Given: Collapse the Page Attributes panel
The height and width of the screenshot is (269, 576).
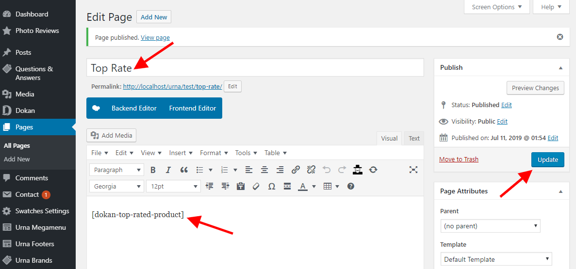Looking at the screenshot, I should (560, 191).
